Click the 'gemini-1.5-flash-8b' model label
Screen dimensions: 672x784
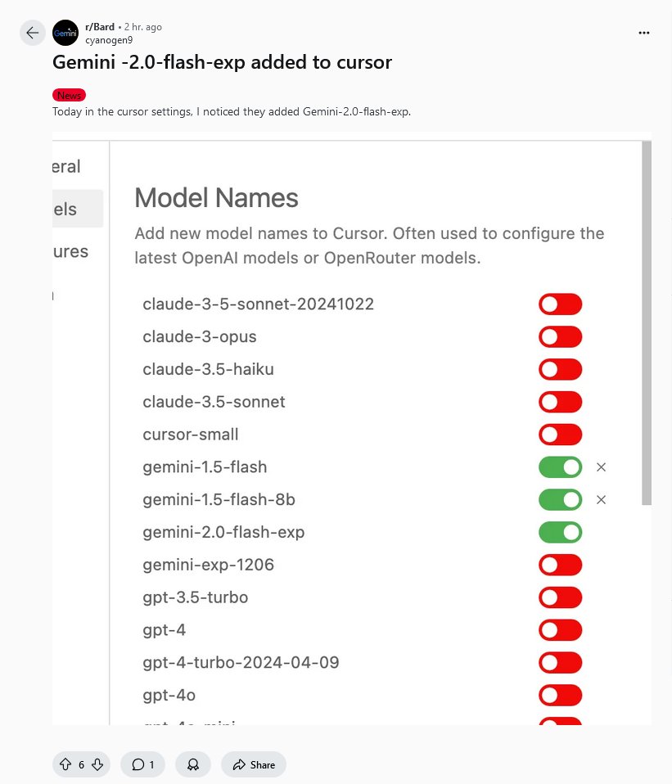(x=219, y=499)
